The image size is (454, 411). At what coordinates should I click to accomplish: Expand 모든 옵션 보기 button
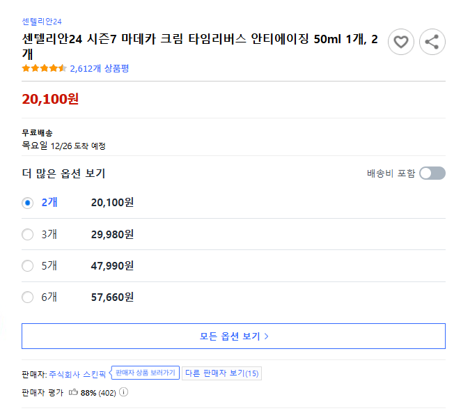tap(233, 336)
